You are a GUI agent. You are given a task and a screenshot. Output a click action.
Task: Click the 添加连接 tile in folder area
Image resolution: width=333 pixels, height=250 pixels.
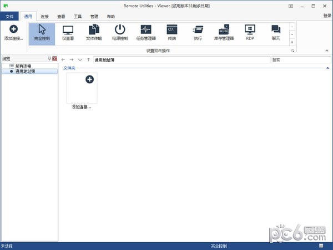[82, 91]
